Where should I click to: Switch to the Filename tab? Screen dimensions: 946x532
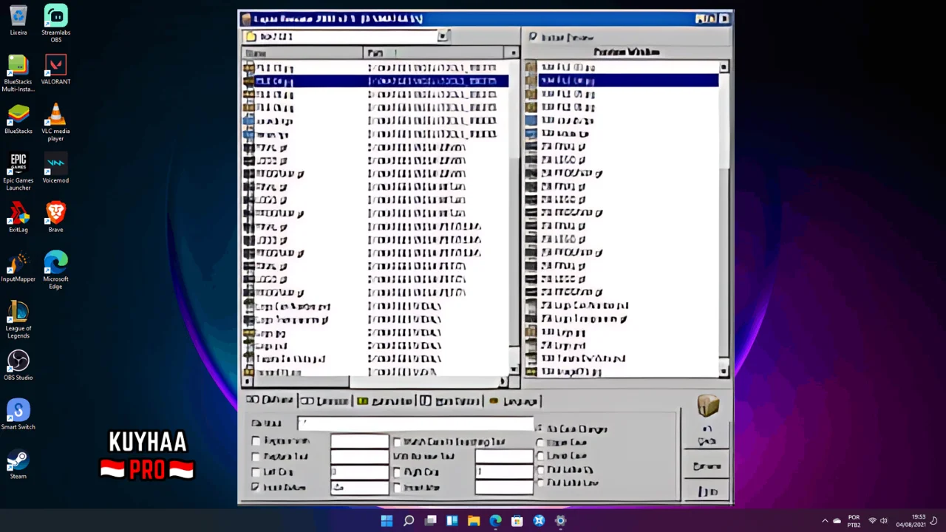pyautogui.click(x=270, y=400)
